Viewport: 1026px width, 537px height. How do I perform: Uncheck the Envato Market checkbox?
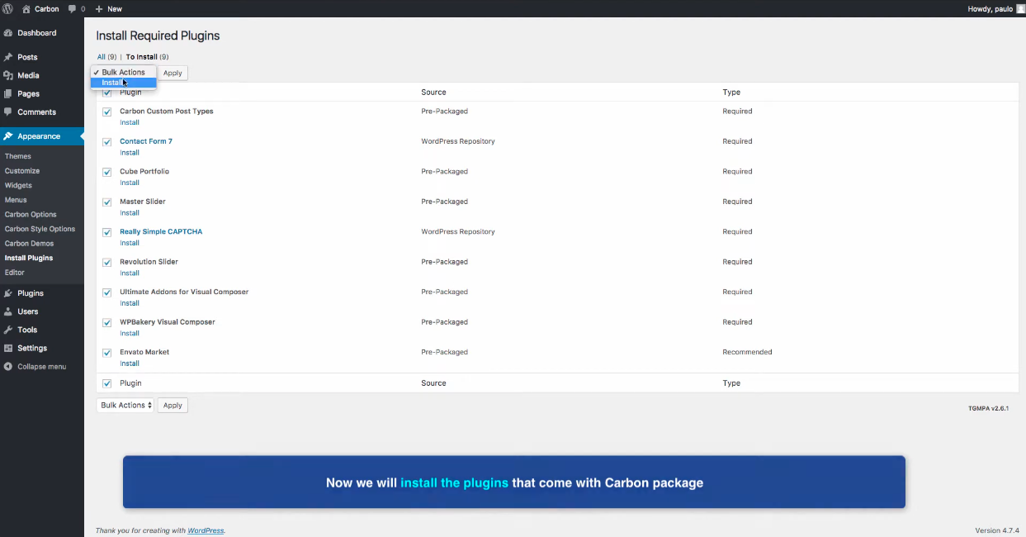pos(106,353)
